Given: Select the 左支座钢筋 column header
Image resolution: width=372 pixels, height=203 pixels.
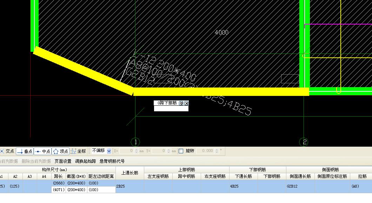Looking at the screenshot, I should (158, 176).
